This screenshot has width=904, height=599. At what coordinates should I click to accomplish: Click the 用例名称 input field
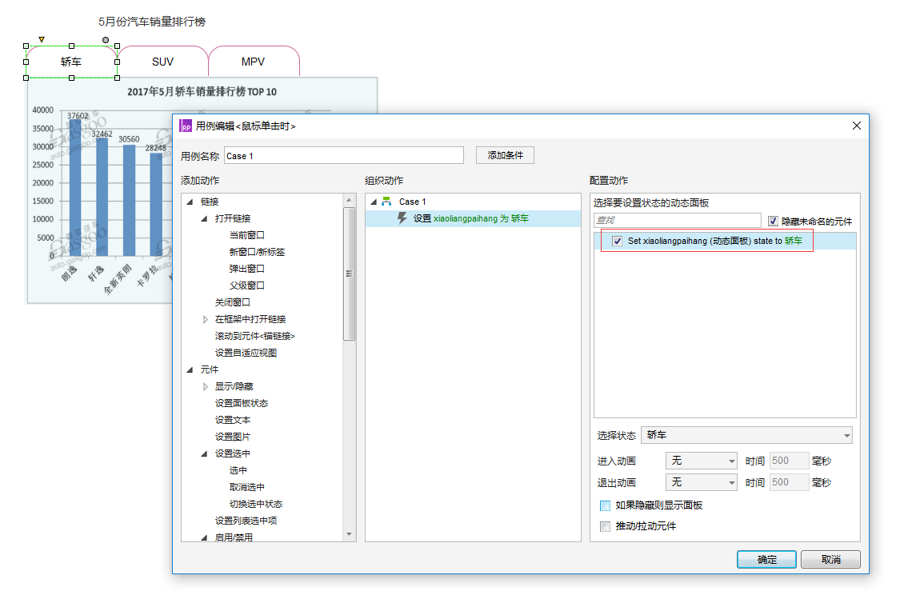click(344, 156)
